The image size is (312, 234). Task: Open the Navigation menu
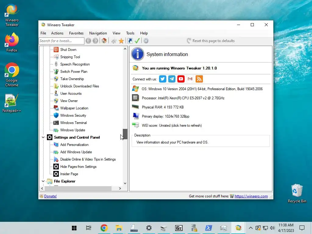click(98, 33)
